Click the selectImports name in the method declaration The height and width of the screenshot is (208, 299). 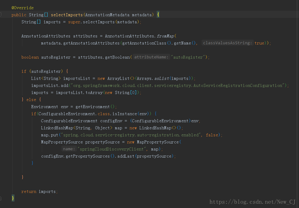67,15
